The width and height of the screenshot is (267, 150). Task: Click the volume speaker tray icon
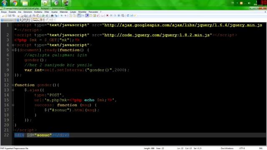pos(249,3)
